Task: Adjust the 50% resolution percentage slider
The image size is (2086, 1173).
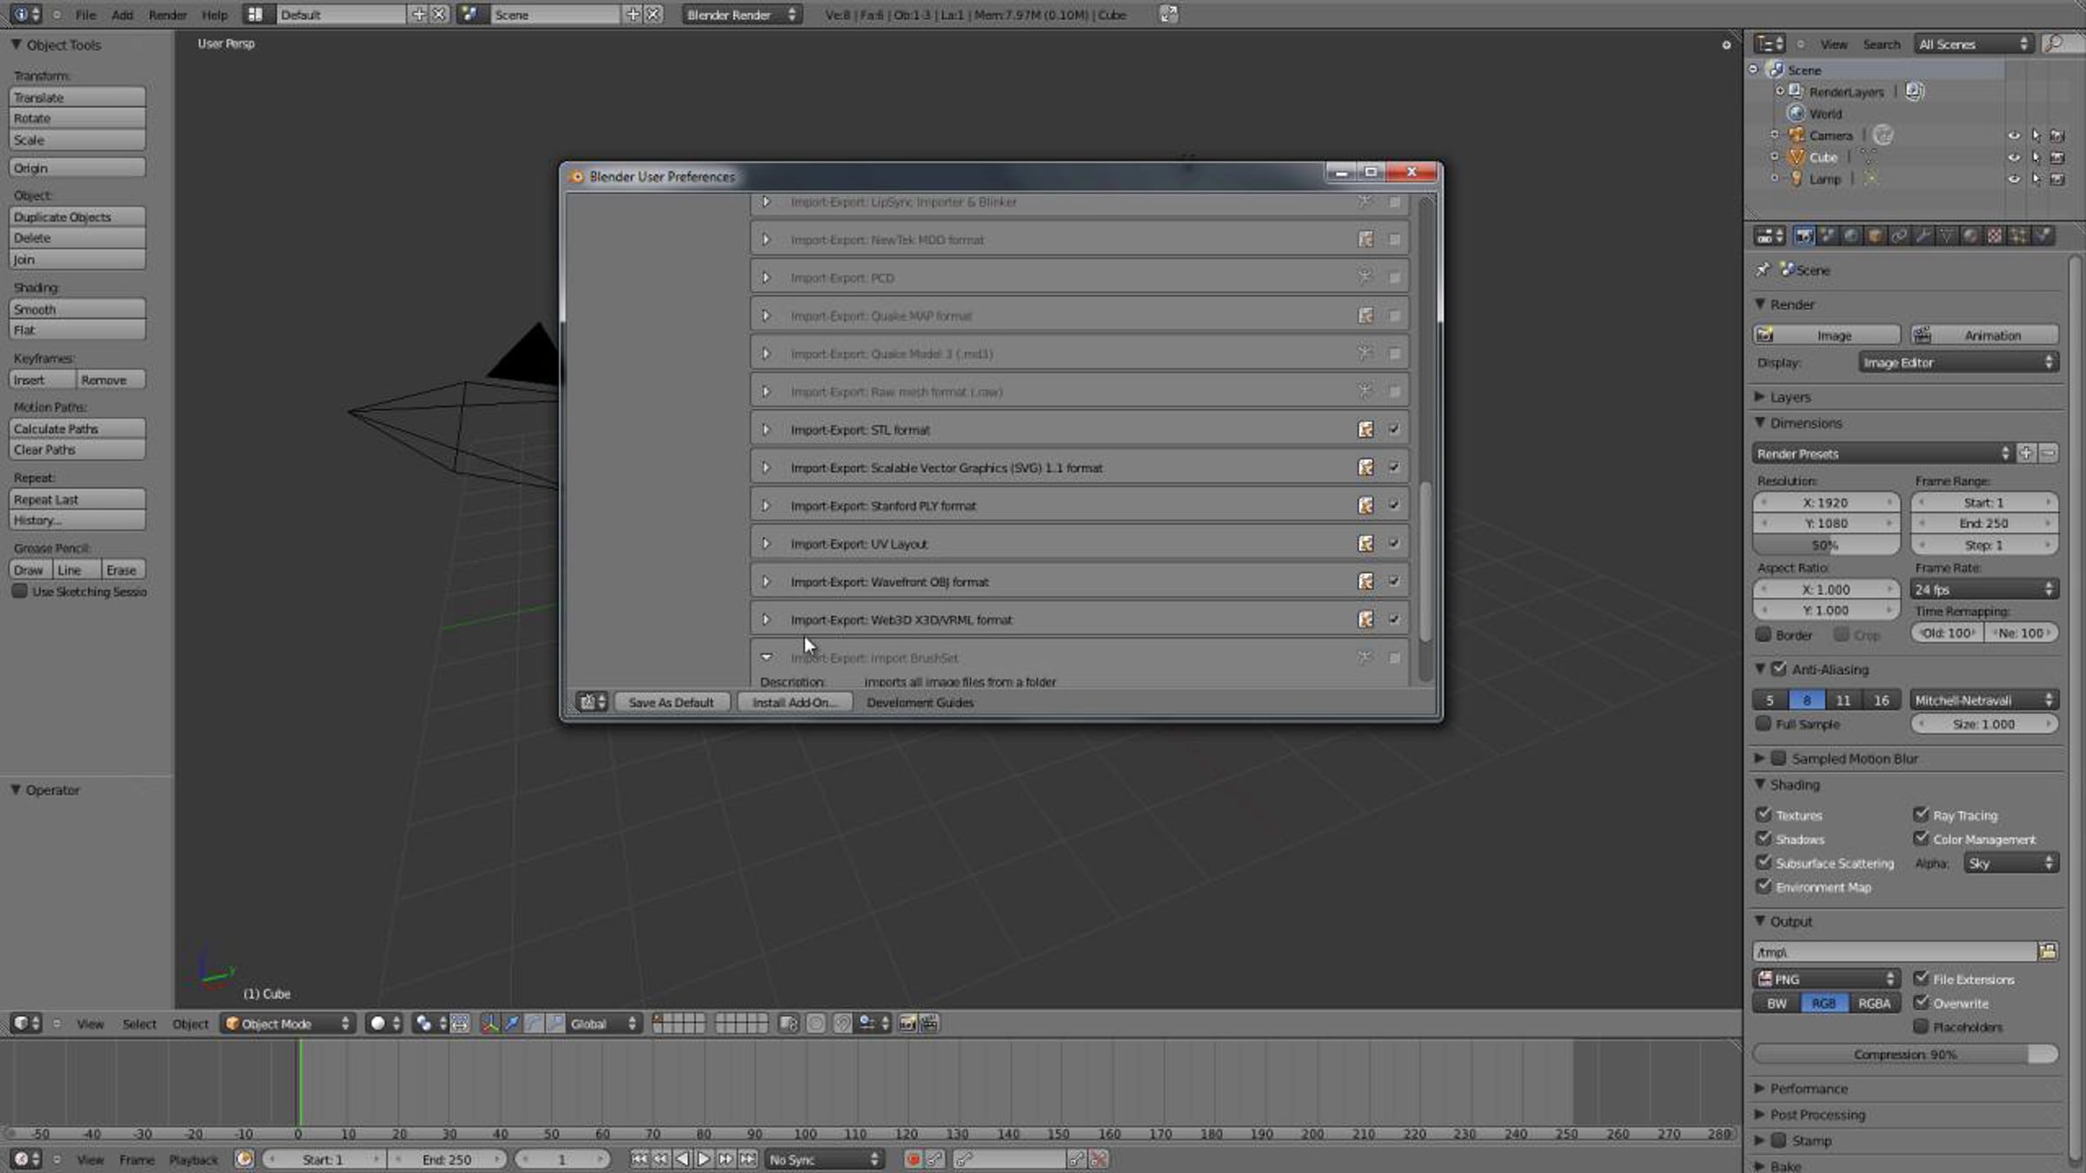Action: 1825,545
